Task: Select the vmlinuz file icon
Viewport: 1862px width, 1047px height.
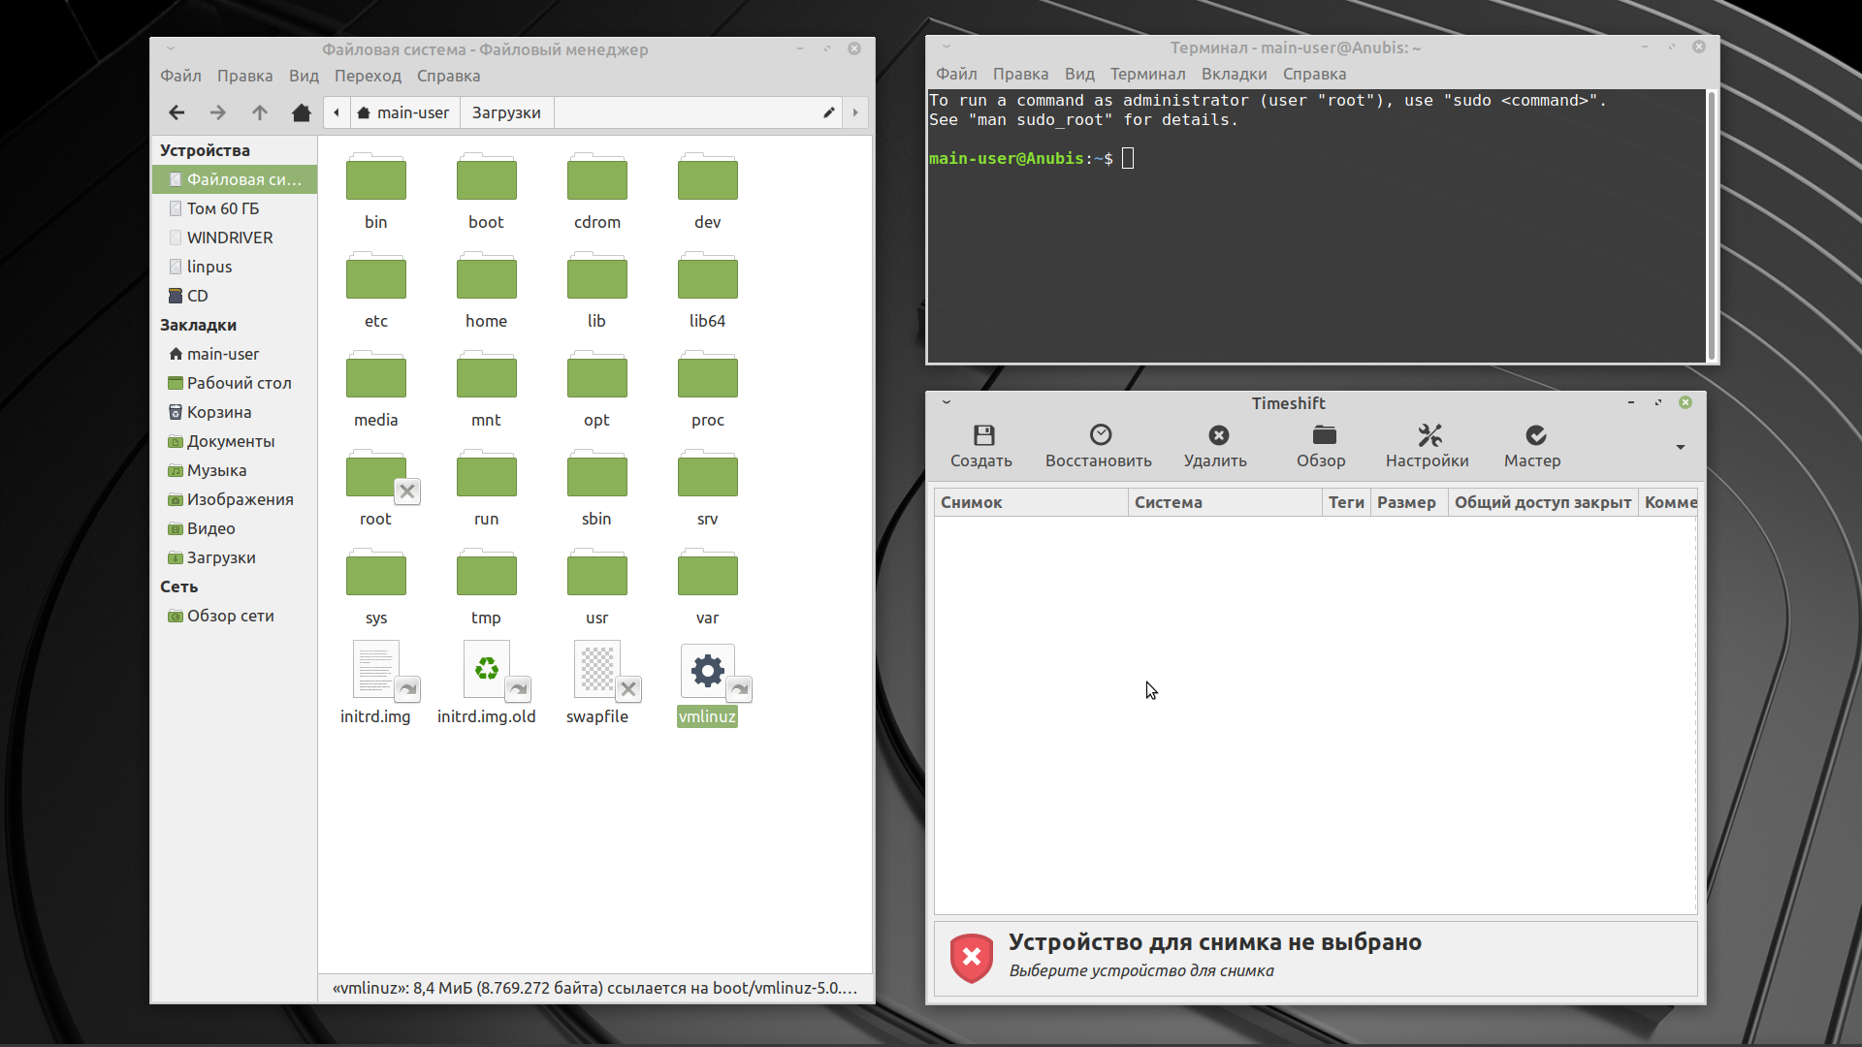Action: point(708,670)
